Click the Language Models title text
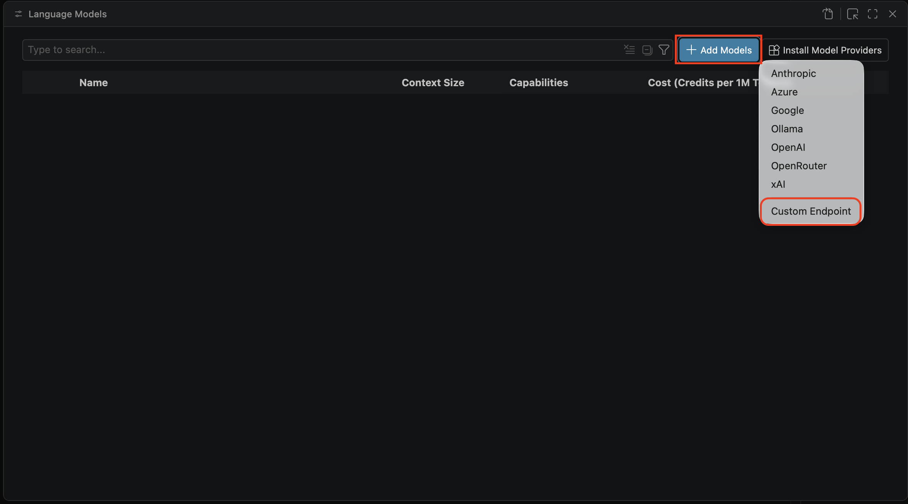 (x=68, y=14)
